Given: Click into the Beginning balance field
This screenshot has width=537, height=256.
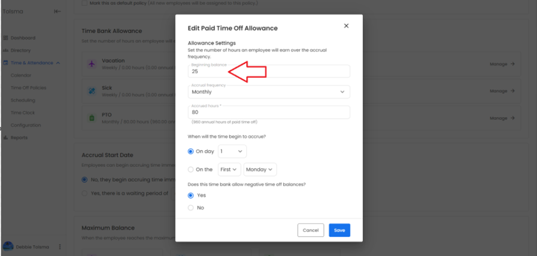Looking at the screenshot, I should coord(269,71).
